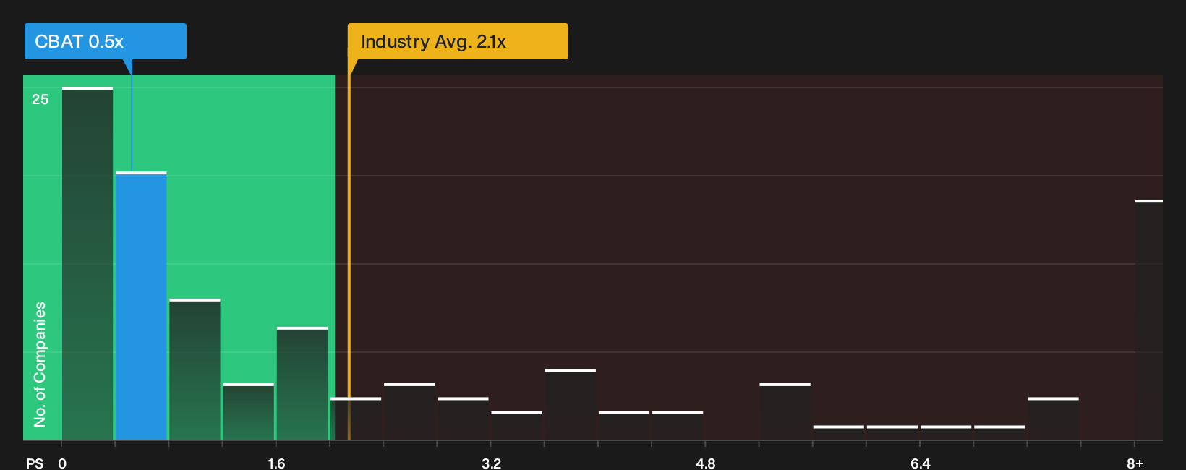Click the PS axis label

click(35, 463)
